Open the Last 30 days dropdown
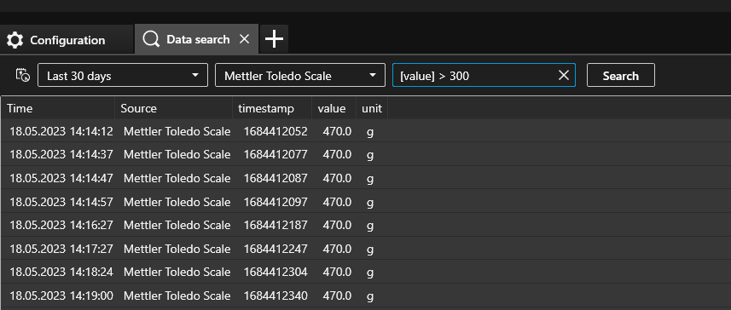The height and width of the screenshot is (310, 731). tap(123, 76)
